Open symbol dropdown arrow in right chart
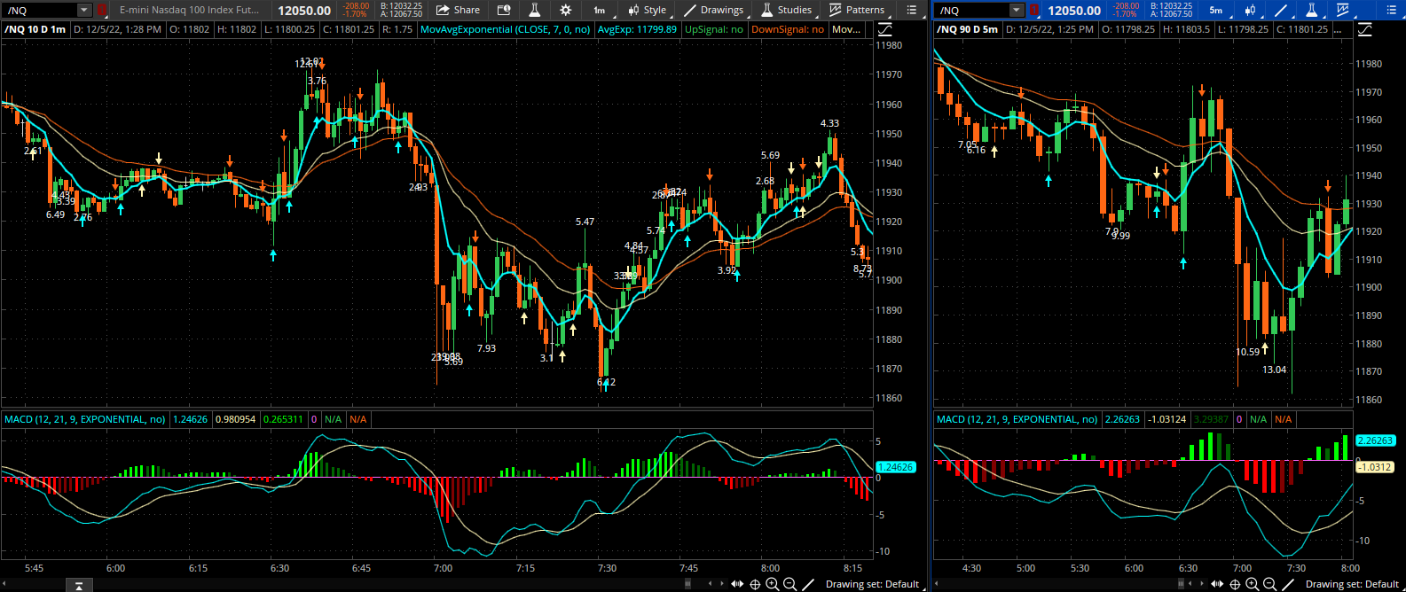 click(1017, 10)
